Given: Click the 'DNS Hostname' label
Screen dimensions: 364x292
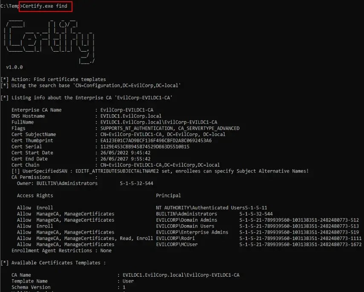Looking at the screenshot, I should pos(28,116).
